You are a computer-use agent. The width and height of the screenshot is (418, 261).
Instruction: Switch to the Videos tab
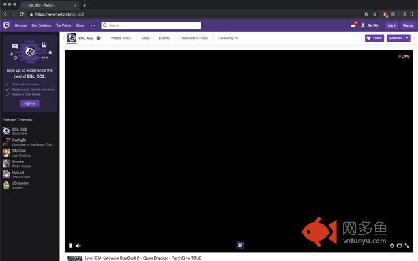(x=121, y=38)
